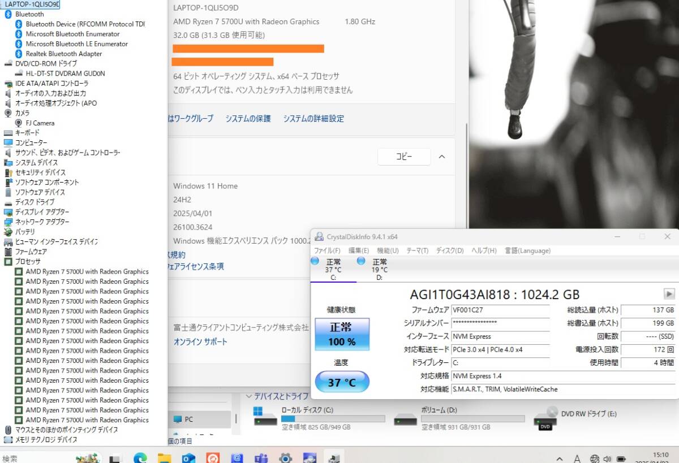Select the IDE ATA/ATAPI コントローラー icon

(8, 83)
